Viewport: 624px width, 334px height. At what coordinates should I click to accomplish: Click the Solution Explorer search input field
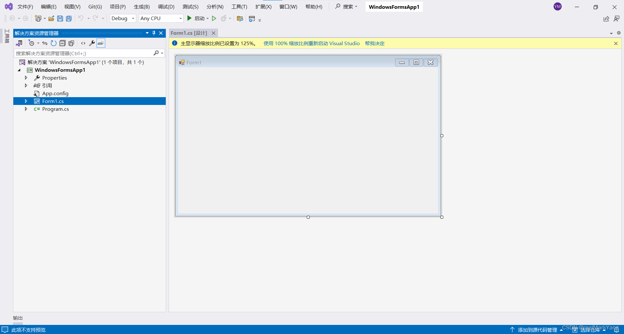pyautogui.click(x=84, y=53)
